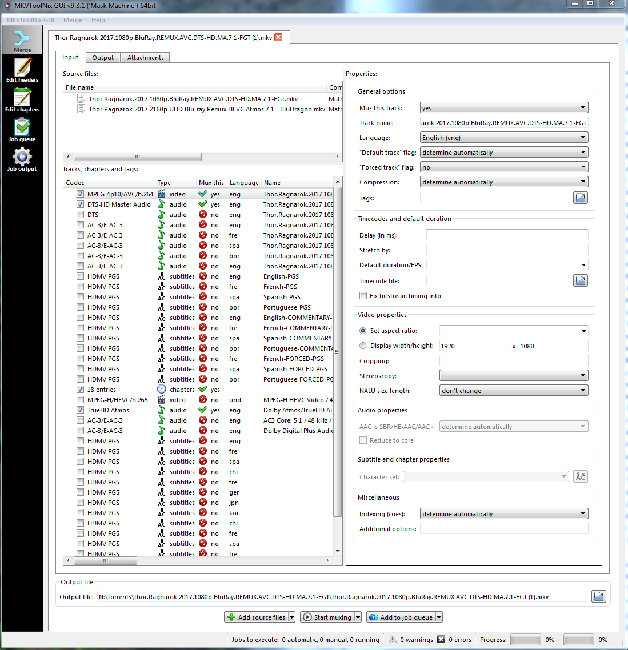The width and height of the screenshot is (628, 650).
Task: Close the Thor.Ragnarok mkv tab
Action: [278, 37]
